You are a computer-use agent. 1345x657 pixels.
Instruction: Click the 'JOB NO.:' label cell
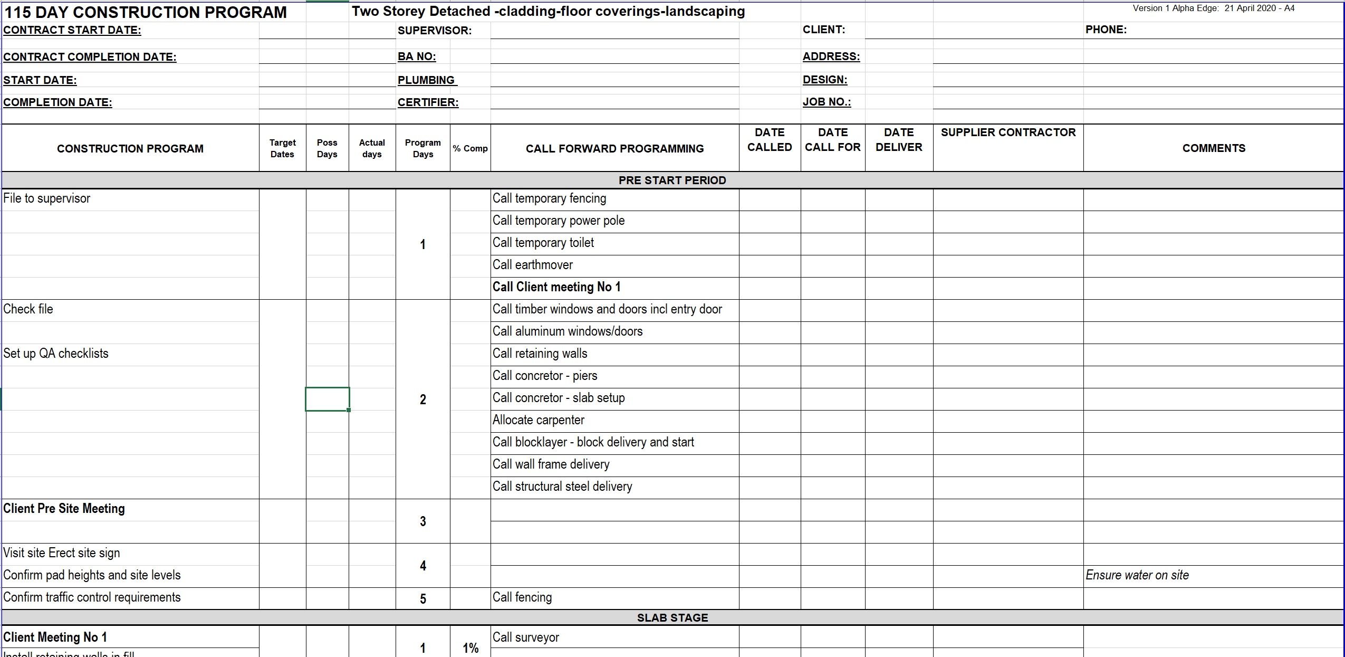(827, 102)
